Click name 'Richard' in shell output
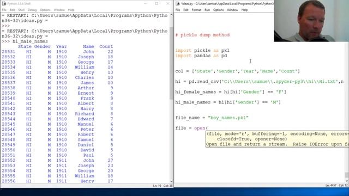The width and height of the screenshot is (349, 196). point(85,114)
